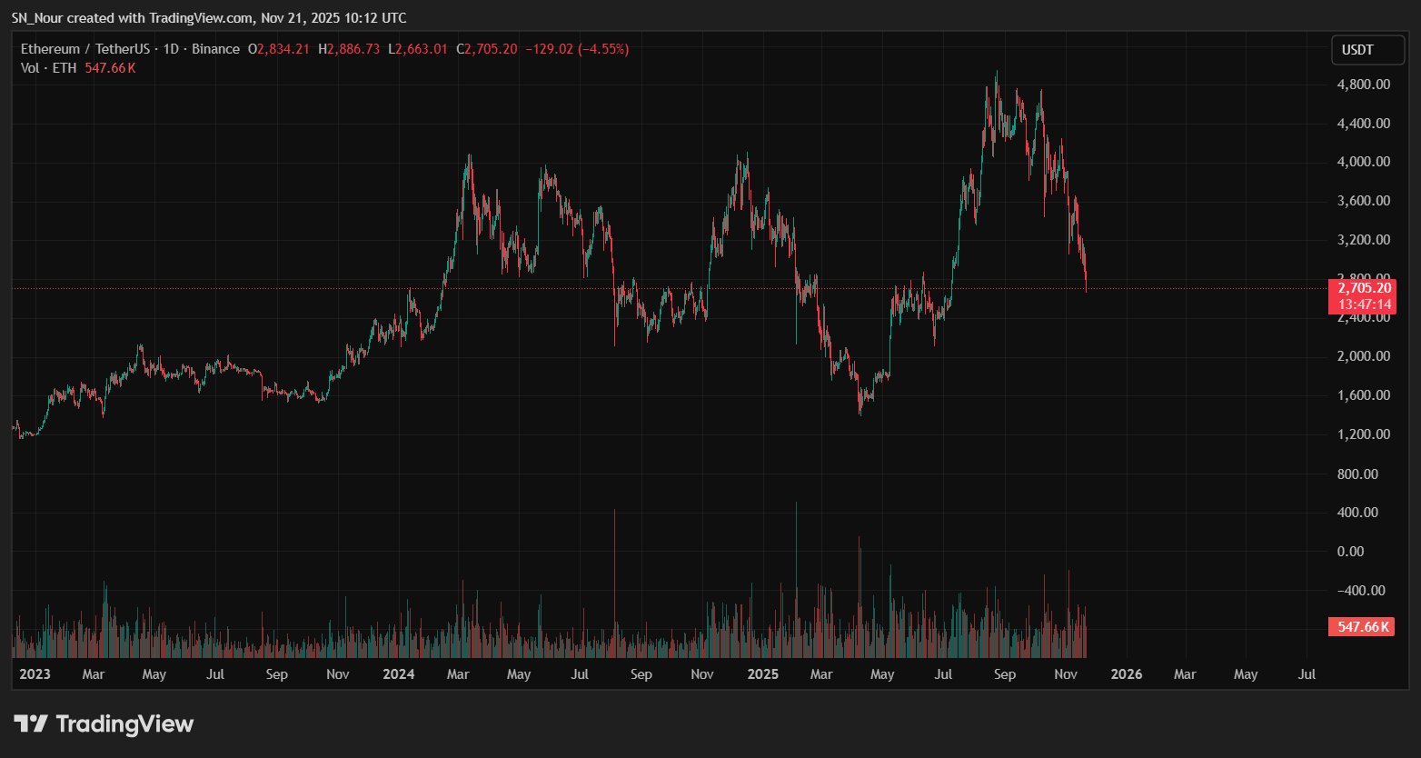Click the 4,800.00 price scale label
1421x758 pixels.
pyautogui.click(x=1363, y=85)
